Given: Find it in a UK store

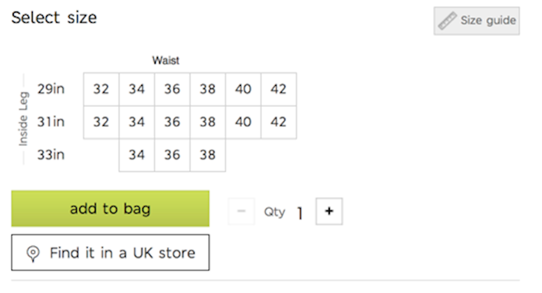Looking at the screenshot, I should pyautogui.click(x=110, y=253).
